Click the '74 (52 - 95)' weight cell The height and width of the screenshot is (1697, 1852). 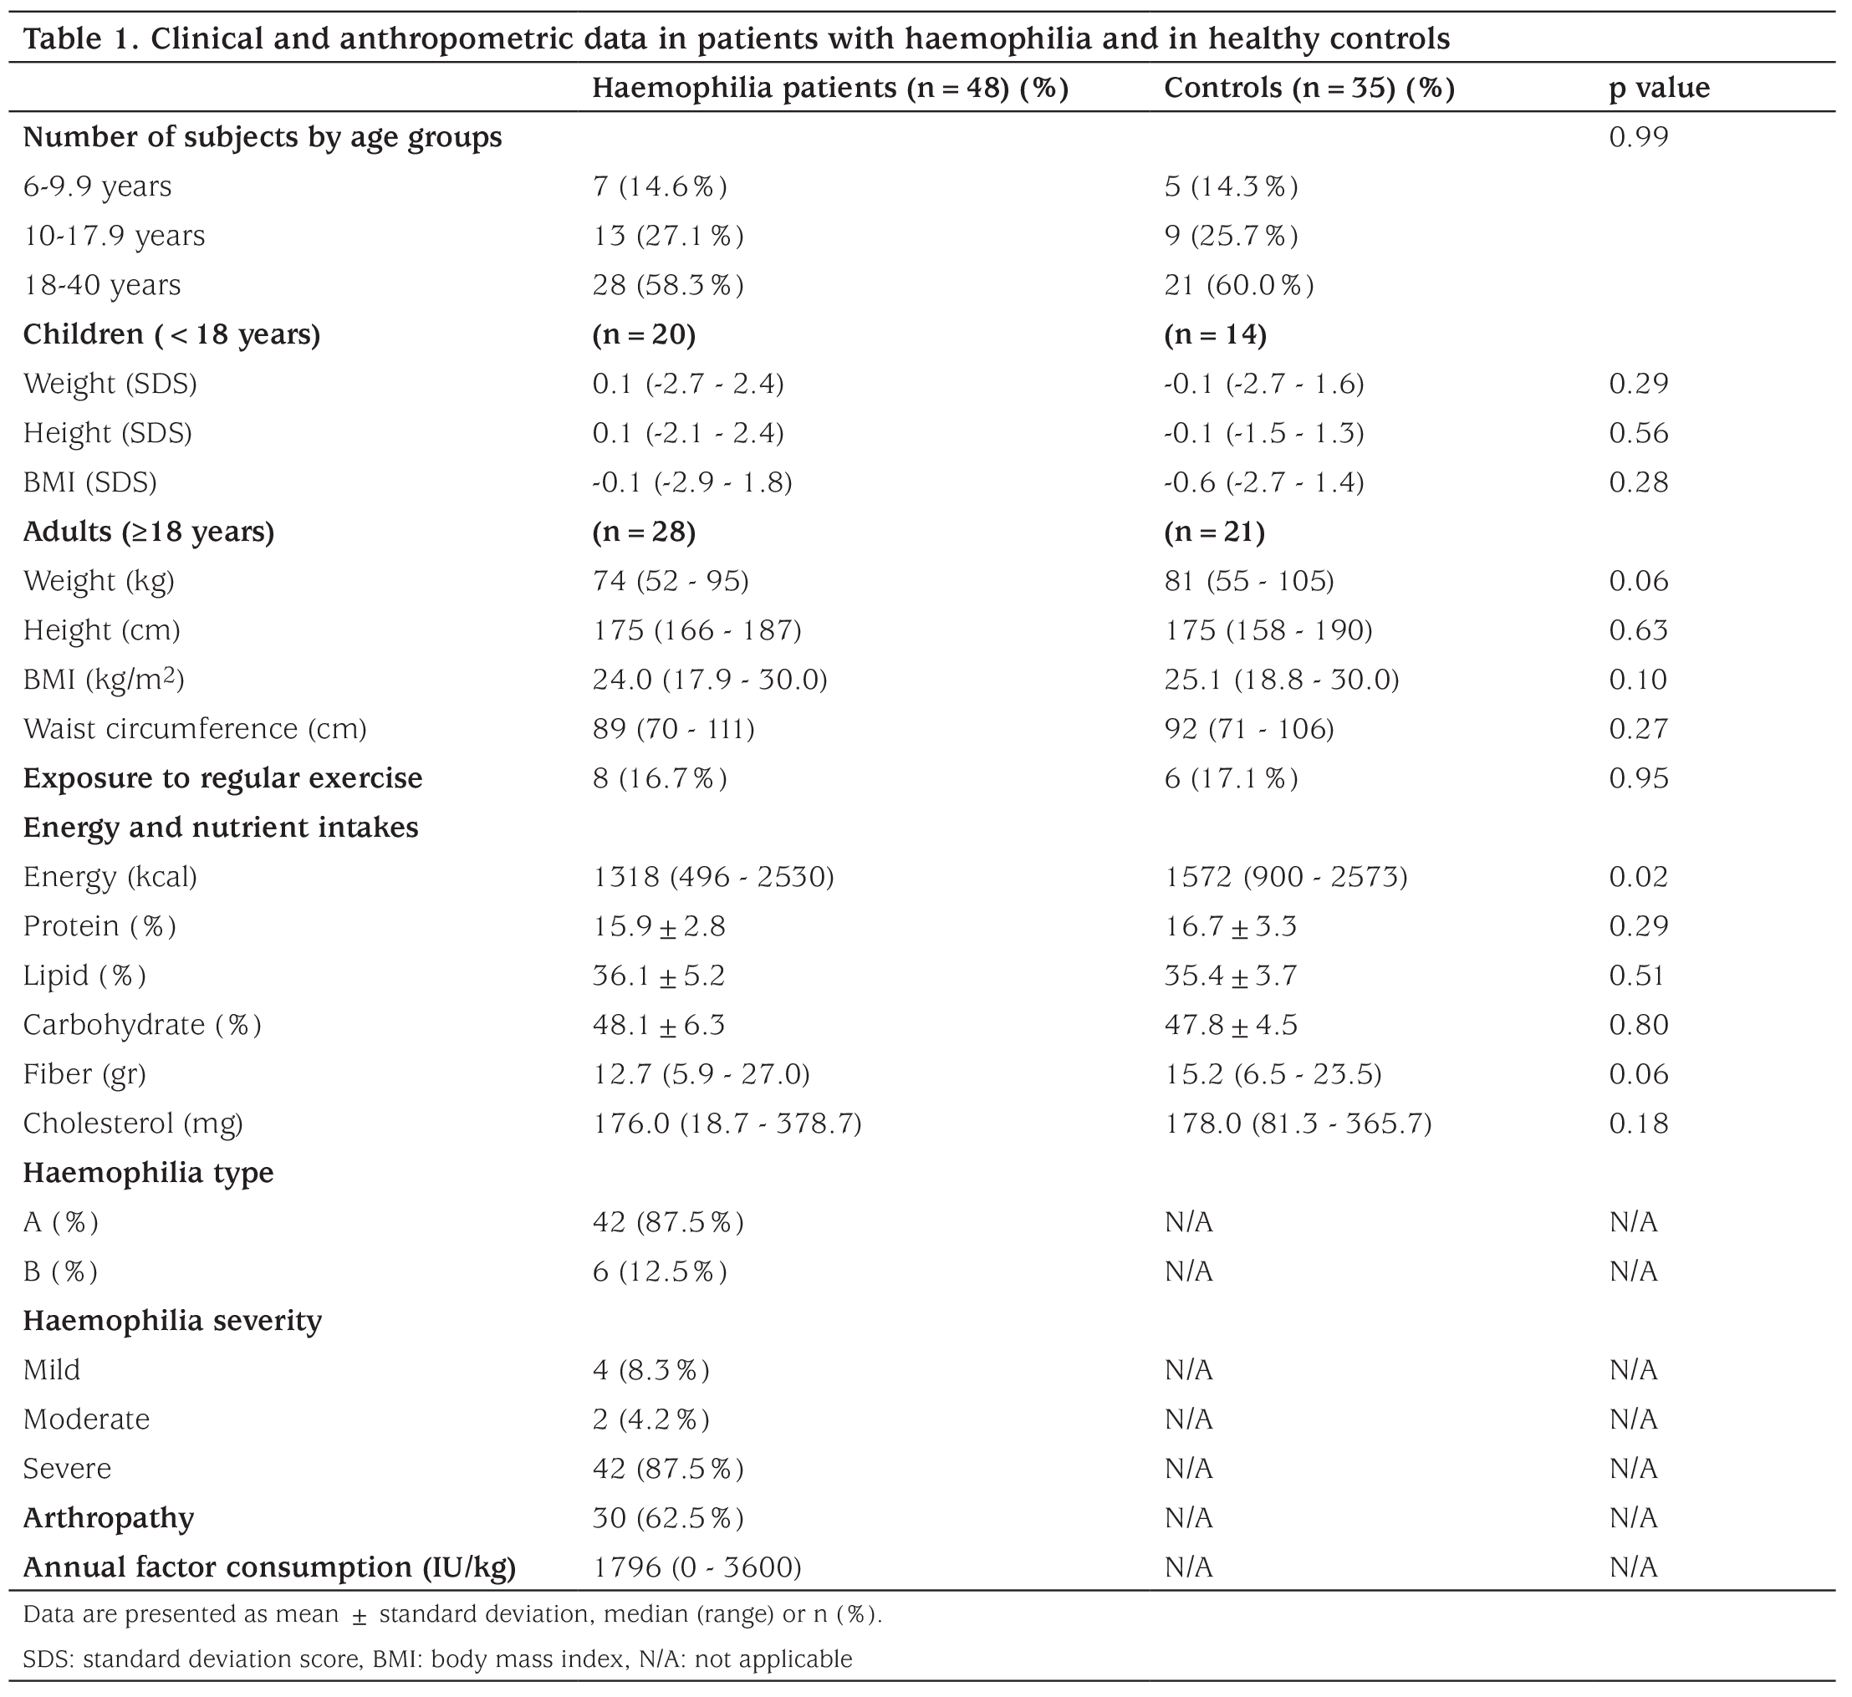pos(671,581)
